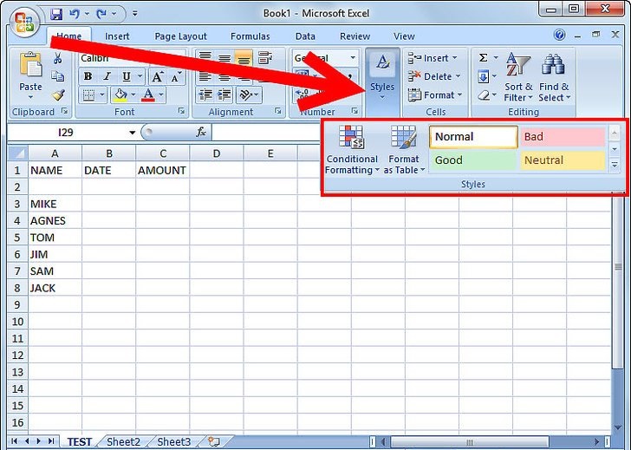Open fill color dropdown arrow
The height and width of the screenshot is (450, 631).
[133, 95]
